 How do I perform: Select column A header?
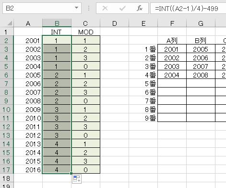(28, 23)
